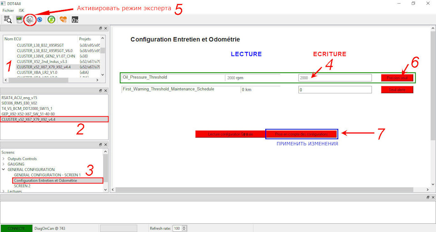436x232 pixels.
Task: Click main view vertical scroll down arrow
Action: click(x=433, y=184)
